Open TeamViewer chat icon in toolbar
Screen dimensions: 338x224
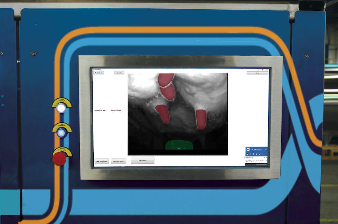(254, 154)
